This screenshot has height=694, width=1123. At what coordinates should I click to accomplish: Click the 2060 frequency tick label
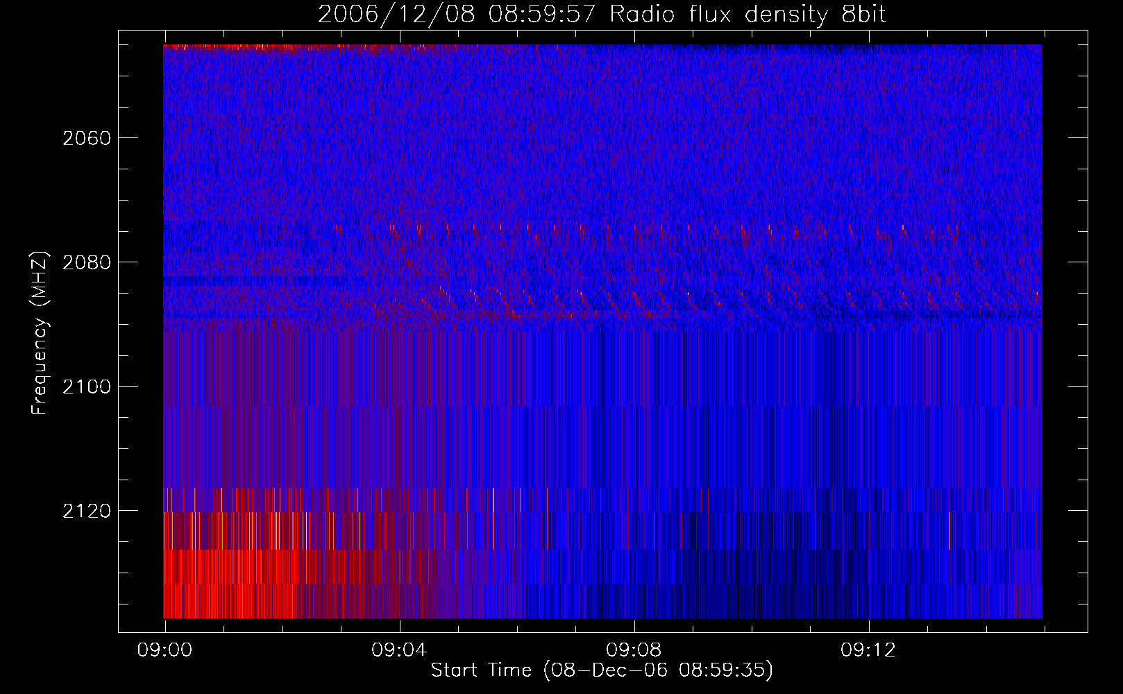coord(87,138)
